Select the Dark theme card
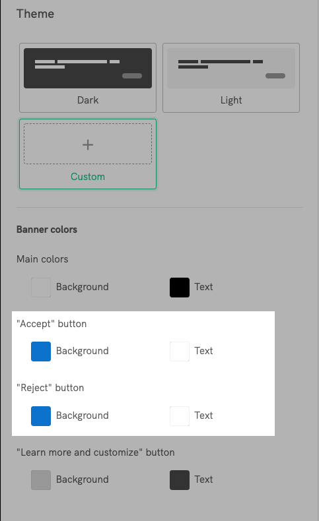This screenshot has height=521, width=319. [x=88, y=78]
